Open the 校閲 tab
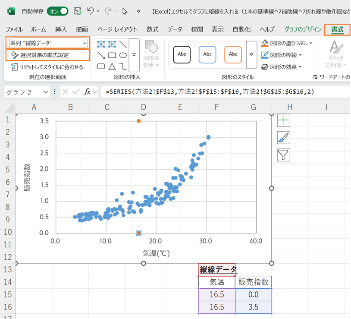The width and height of the screenshot is (351, 319). pos(197,29)
